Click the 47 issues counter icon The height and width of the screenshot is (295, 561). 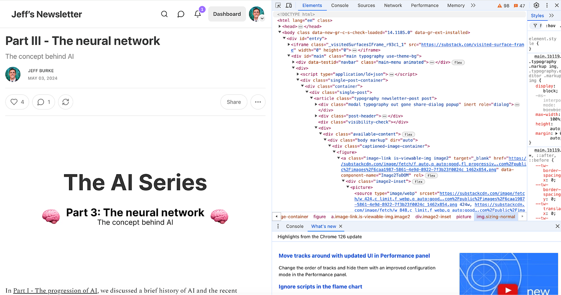pos(519,5)
